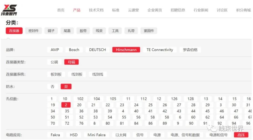Pick hole count 102

(80, 99)
